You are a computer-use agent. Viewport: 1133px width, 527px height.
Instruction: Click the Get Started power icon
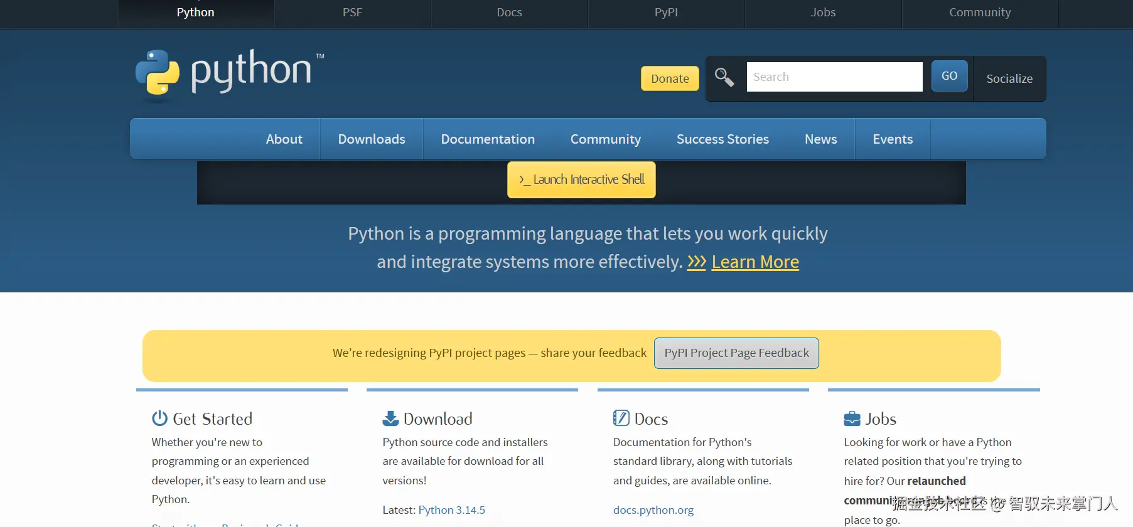[159, 418]
